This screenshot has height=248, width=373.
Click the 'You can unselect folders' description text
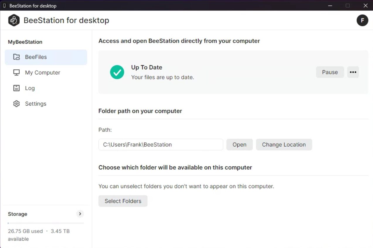[x=186, y=186]
